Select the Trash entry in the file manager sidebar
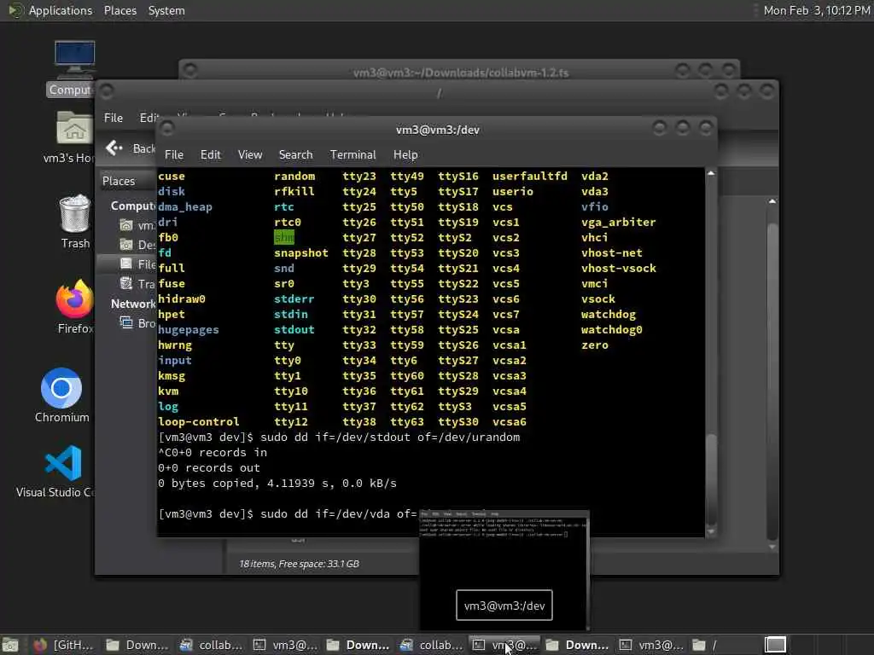 tap(137, 284)
